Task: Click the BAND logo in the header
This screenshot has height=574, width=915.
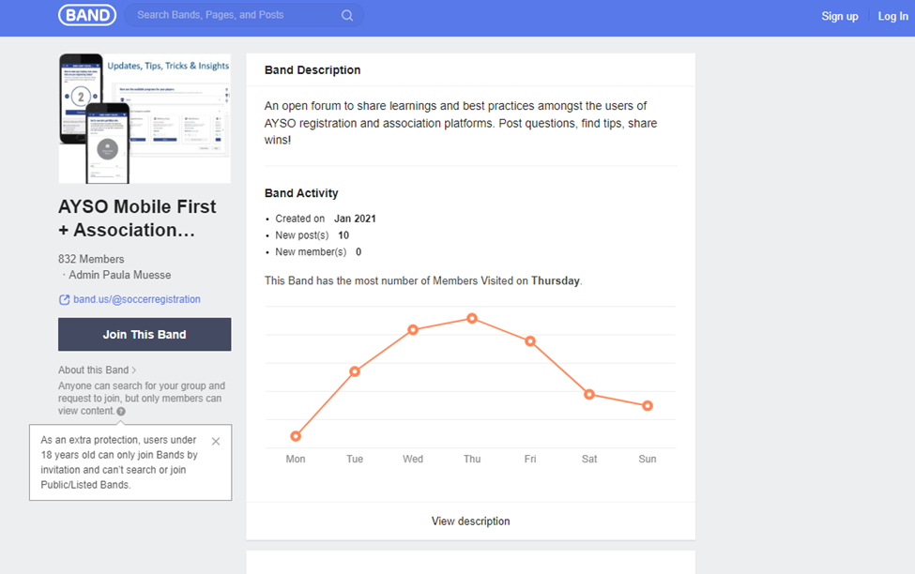Action: 87,15
